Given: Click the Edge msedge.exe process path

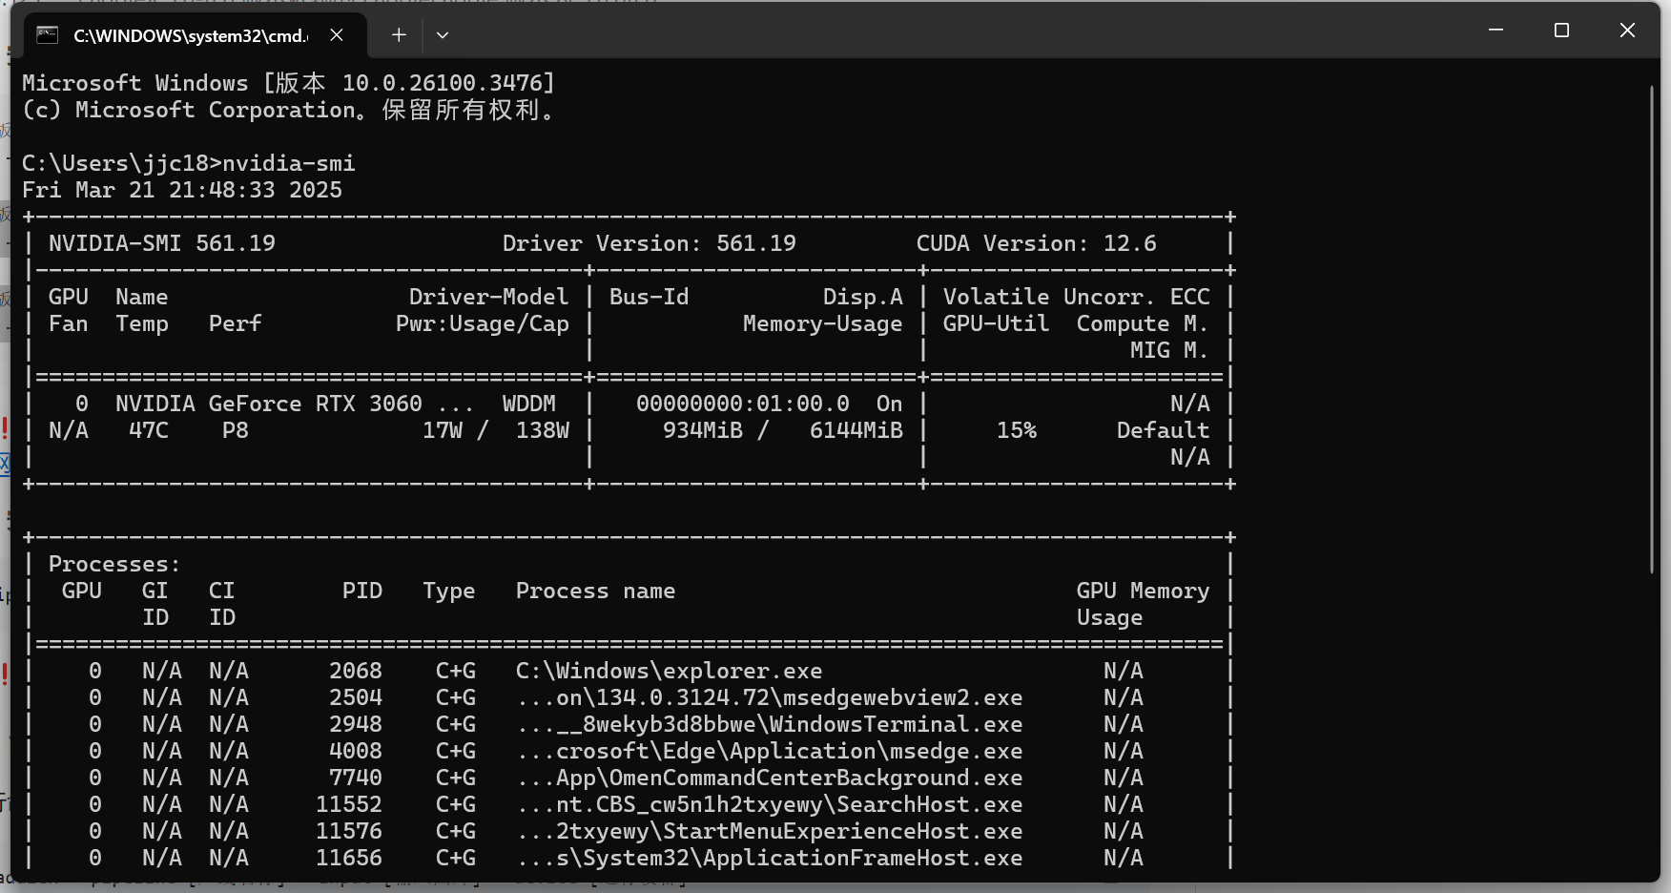Looking at the screenshot, I should click(769, 751).
